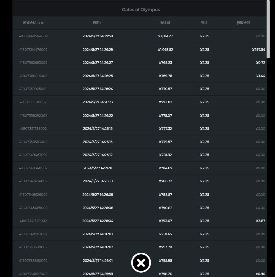Close the game history with X icon

pyautogui.click(x=141, y=263)
